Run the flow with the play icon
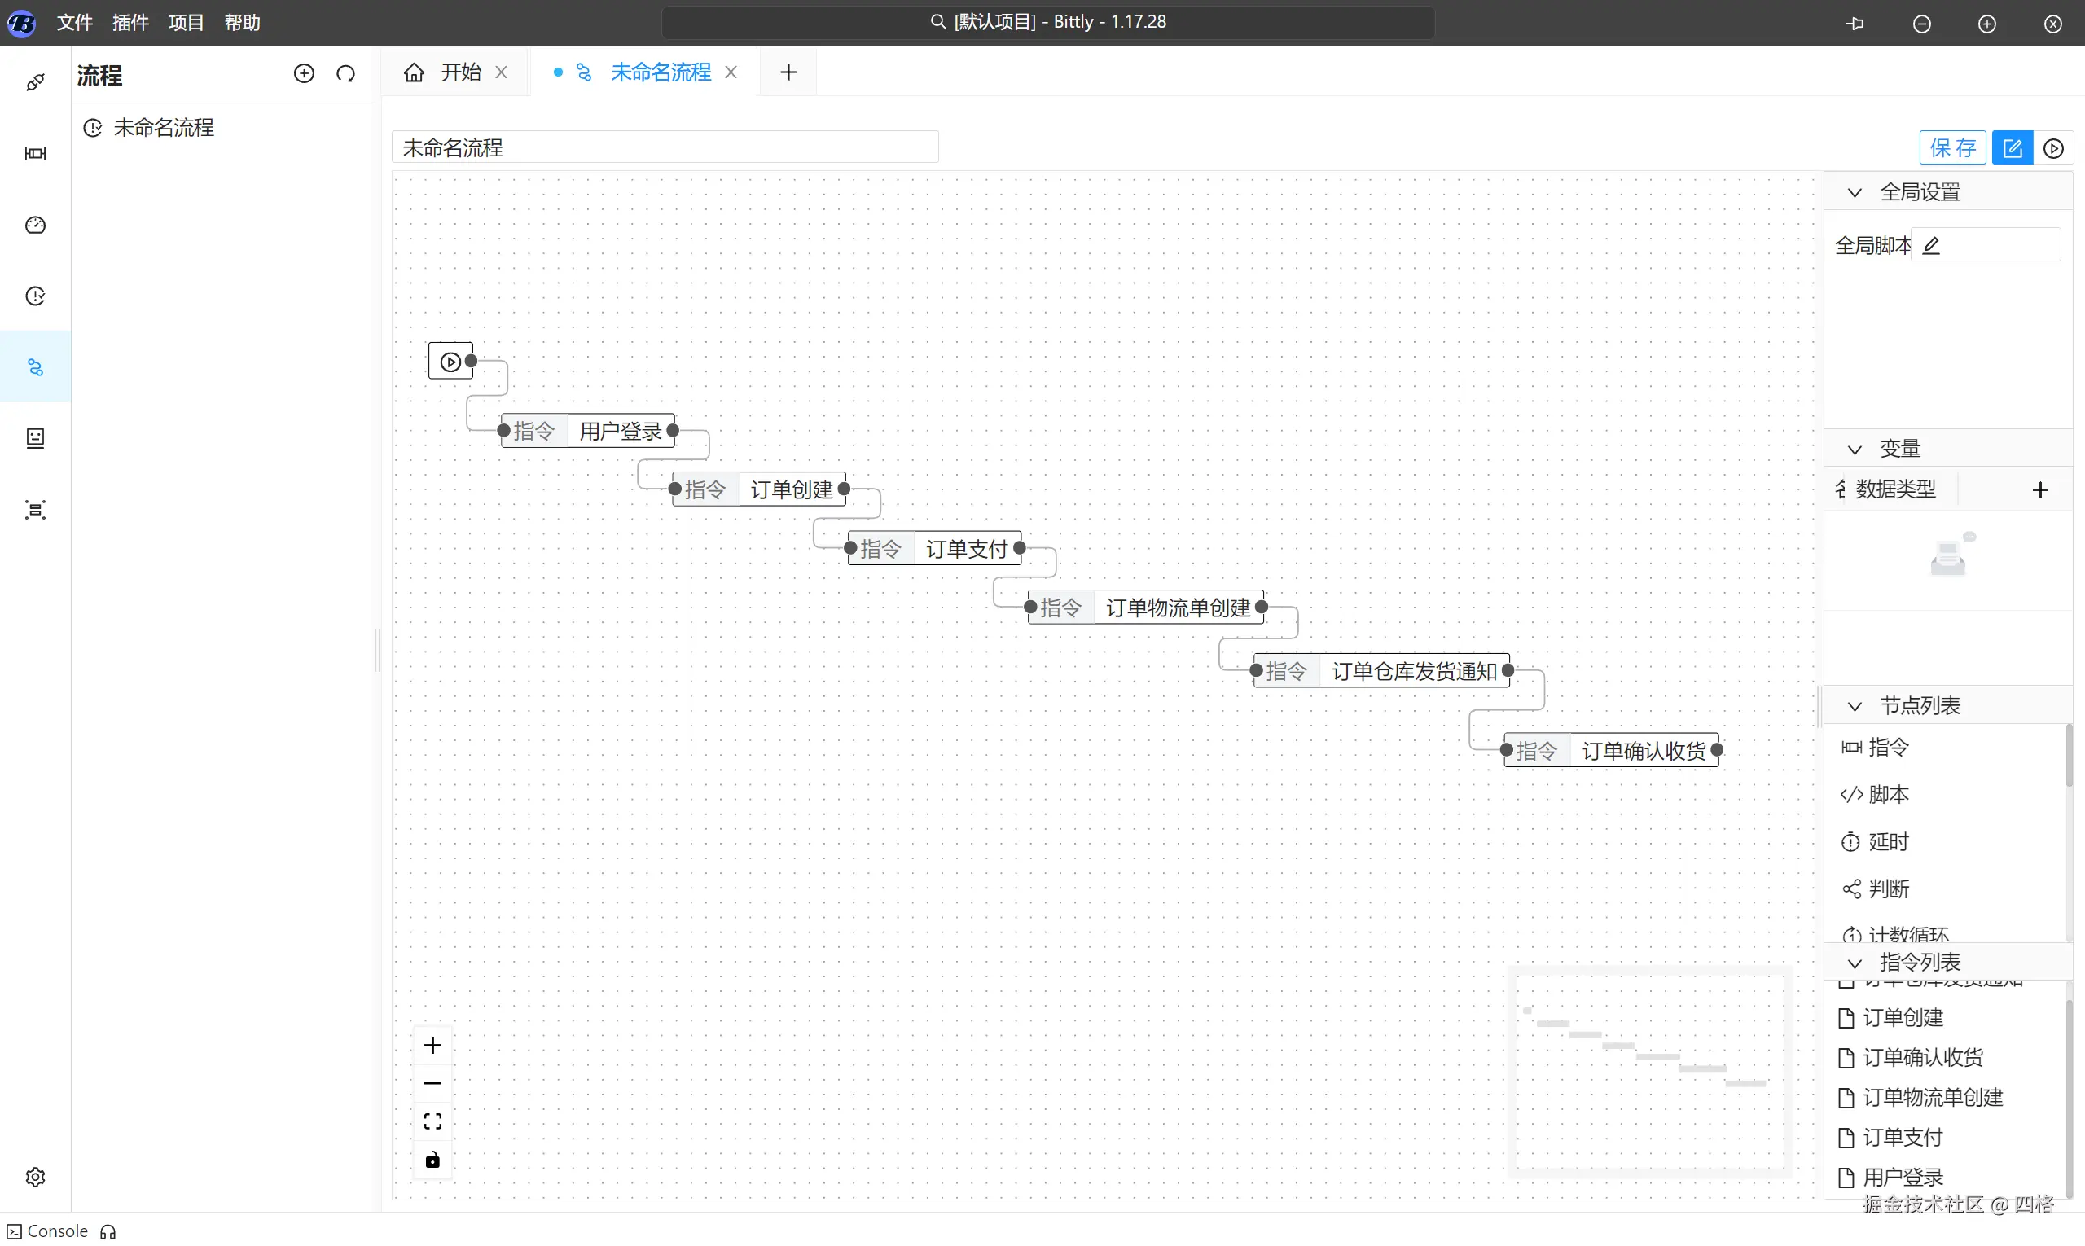Viewport: 2085px width, 1246px height. click(2053, 148)
